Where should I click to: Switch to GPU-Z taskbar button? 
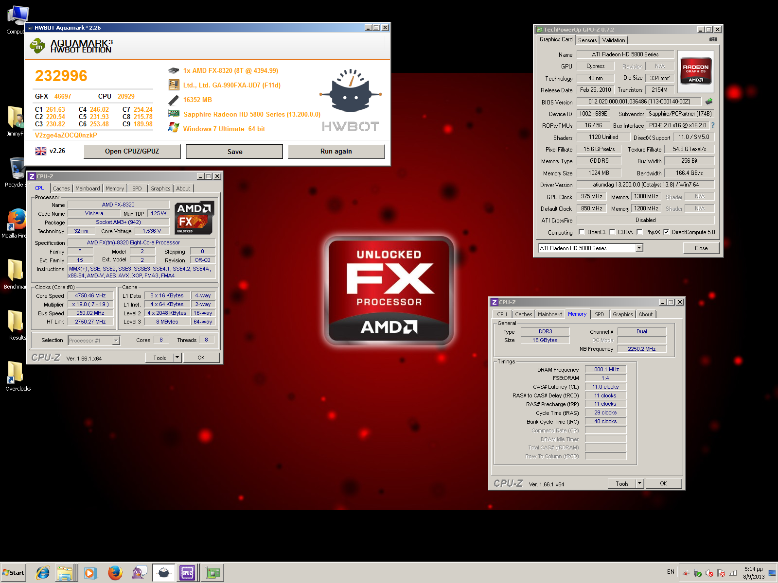click(x=212, y=573)
